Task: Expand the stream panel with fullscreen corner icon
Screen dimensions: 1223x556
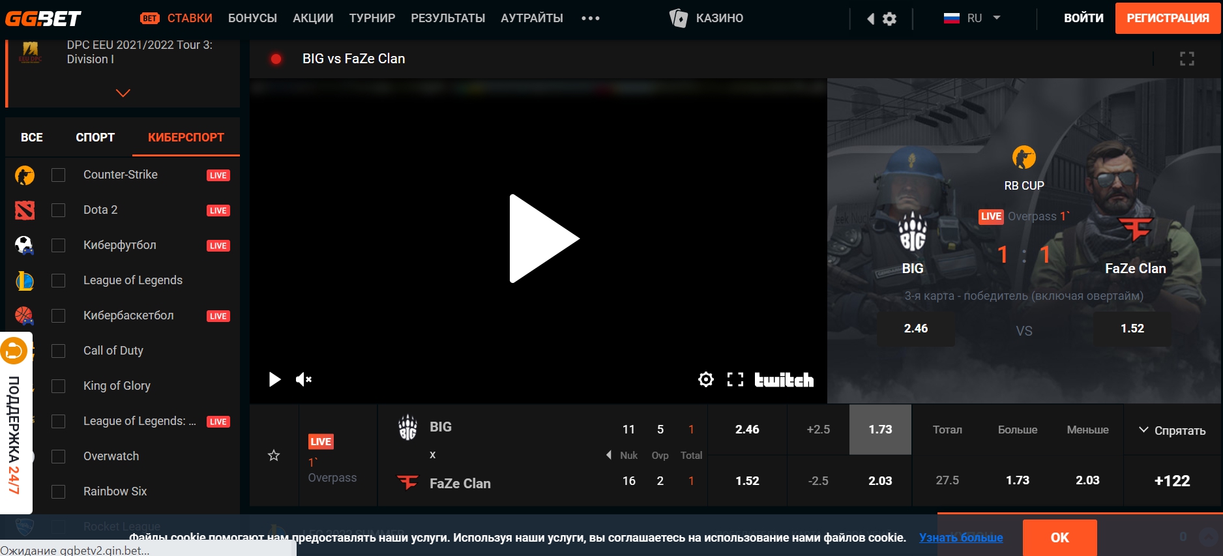Action: point(1187,59)
